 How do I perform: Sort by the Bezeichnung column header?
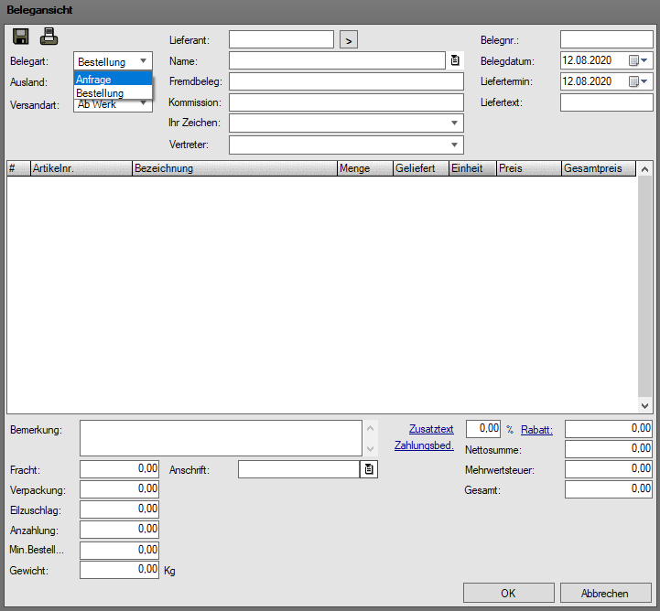233,168
